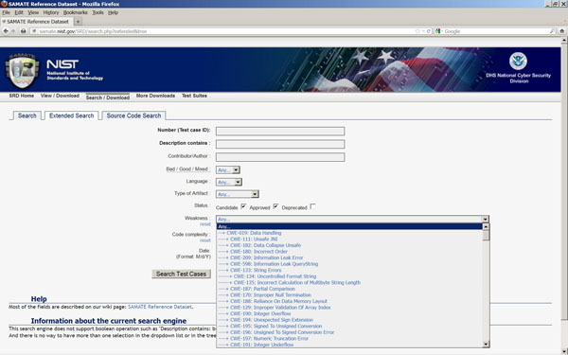Switch to the Extended Search tab
Image resolution: width=568 pixels, height=355 pixels.
click(x=71, y=115)
